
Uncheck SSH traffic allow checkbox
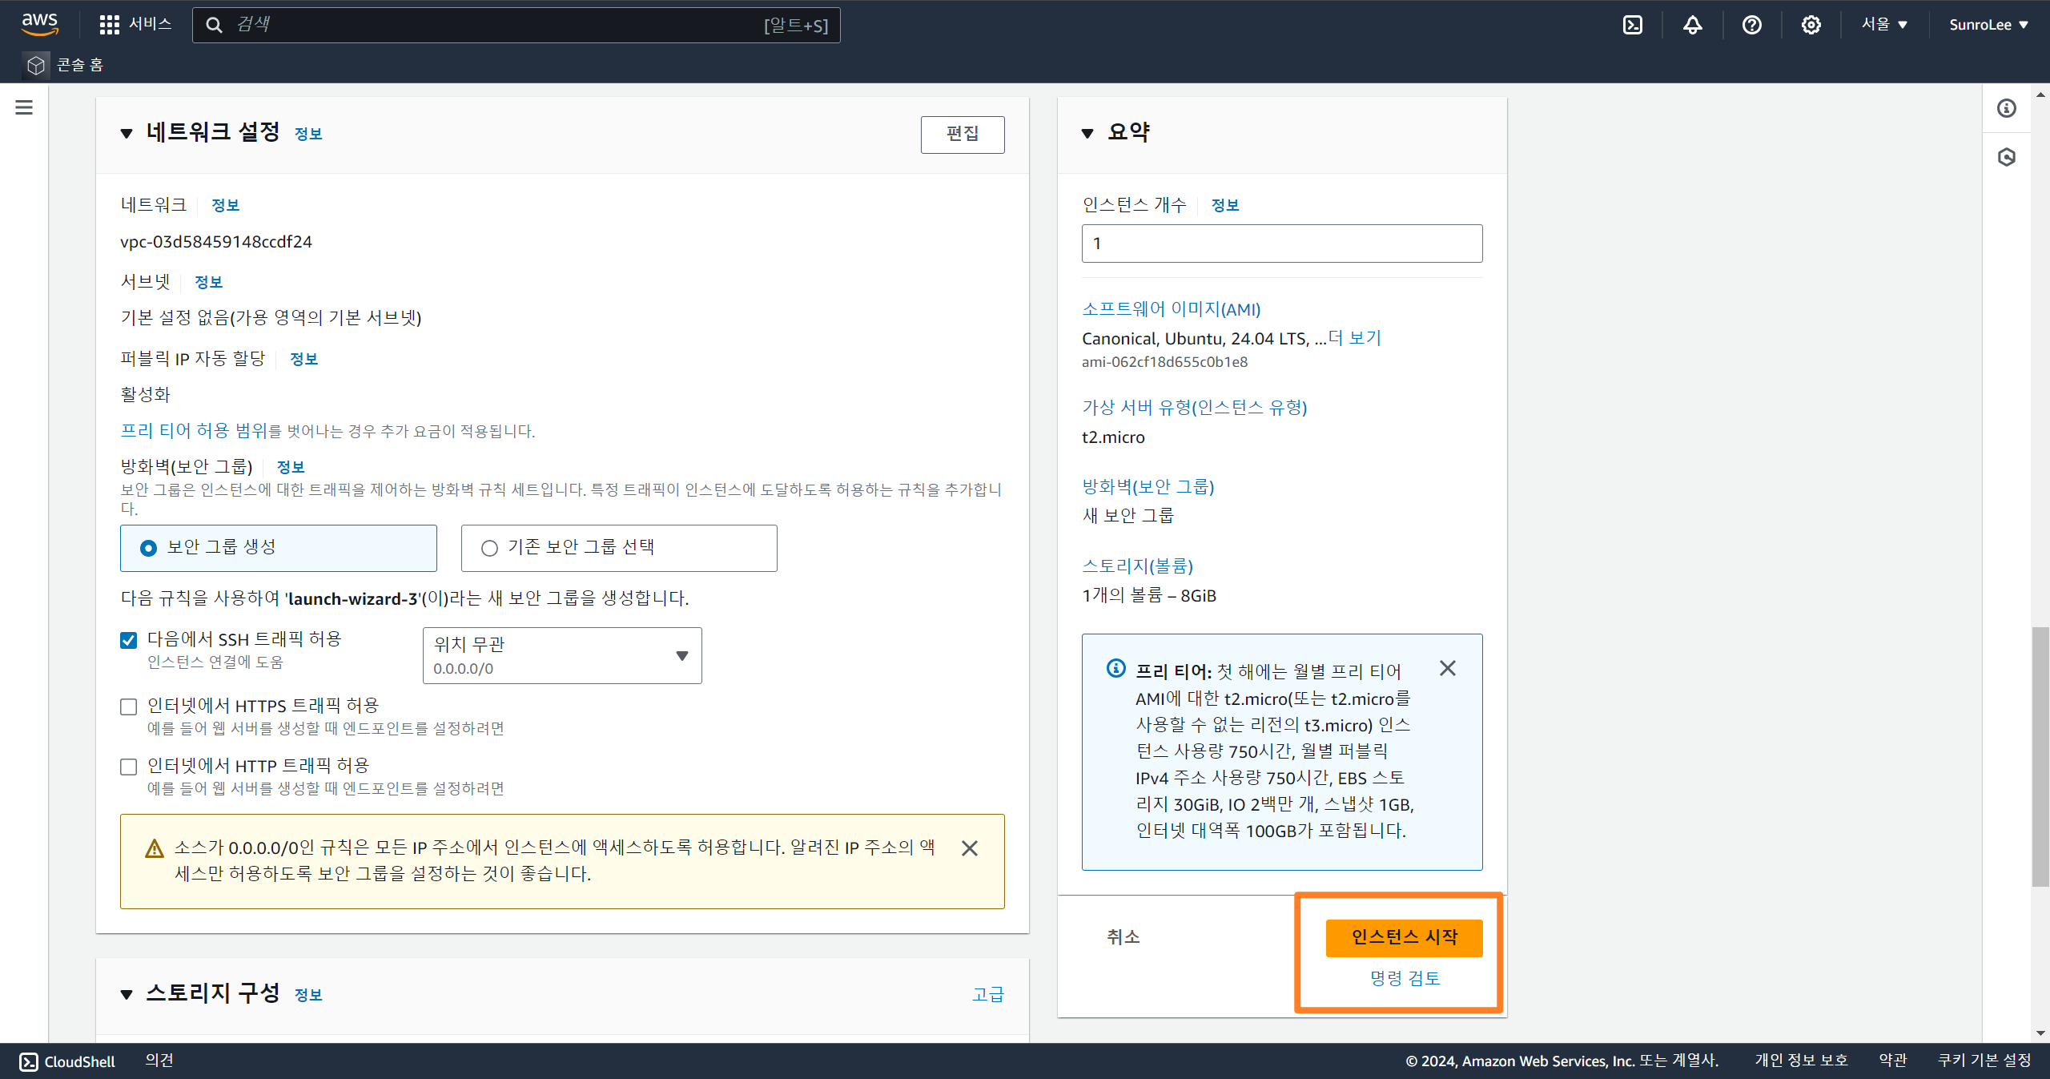click(x=128, y=640)
